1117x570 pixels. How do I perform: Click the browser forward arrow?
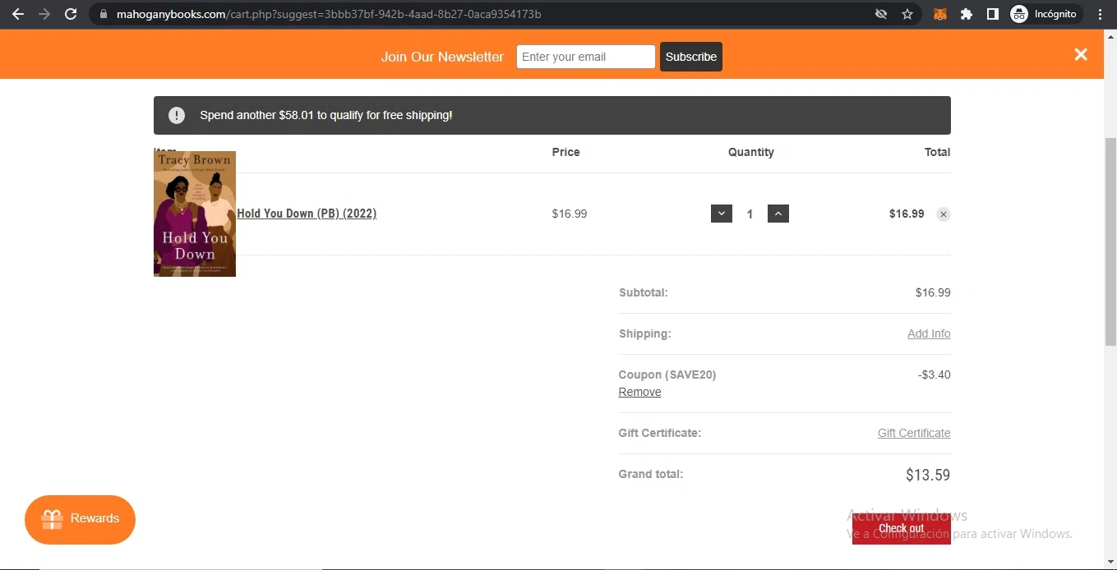(x=44, y=14)
